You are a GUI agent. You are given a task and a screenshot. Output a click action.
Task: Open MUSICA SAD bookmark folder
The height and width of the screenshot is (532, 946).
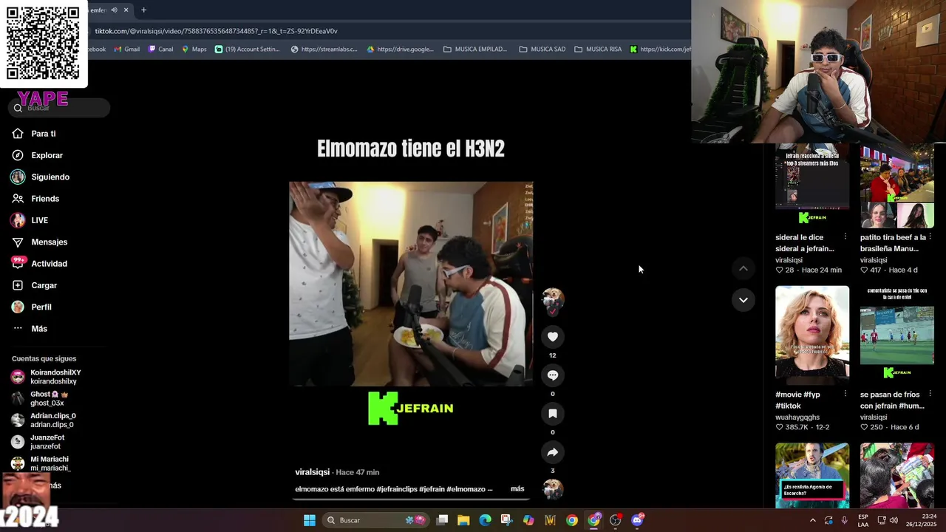coord(542,50)
